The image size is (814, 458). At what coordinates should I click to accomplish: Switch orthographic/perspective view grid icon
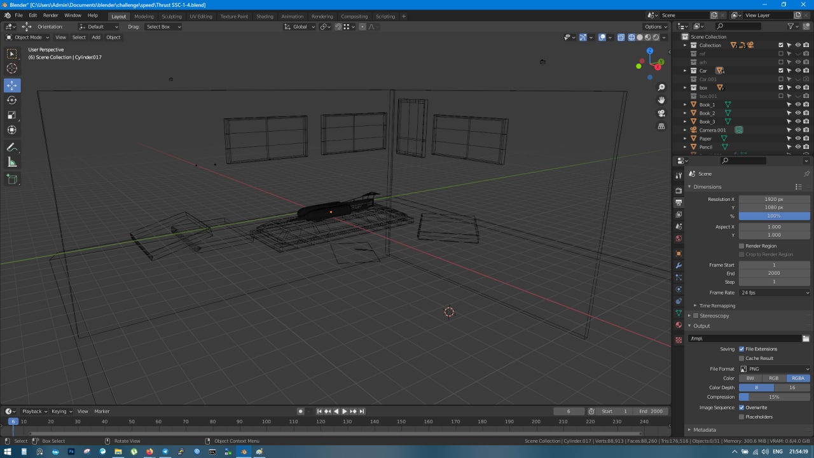[x=661, y=126]
